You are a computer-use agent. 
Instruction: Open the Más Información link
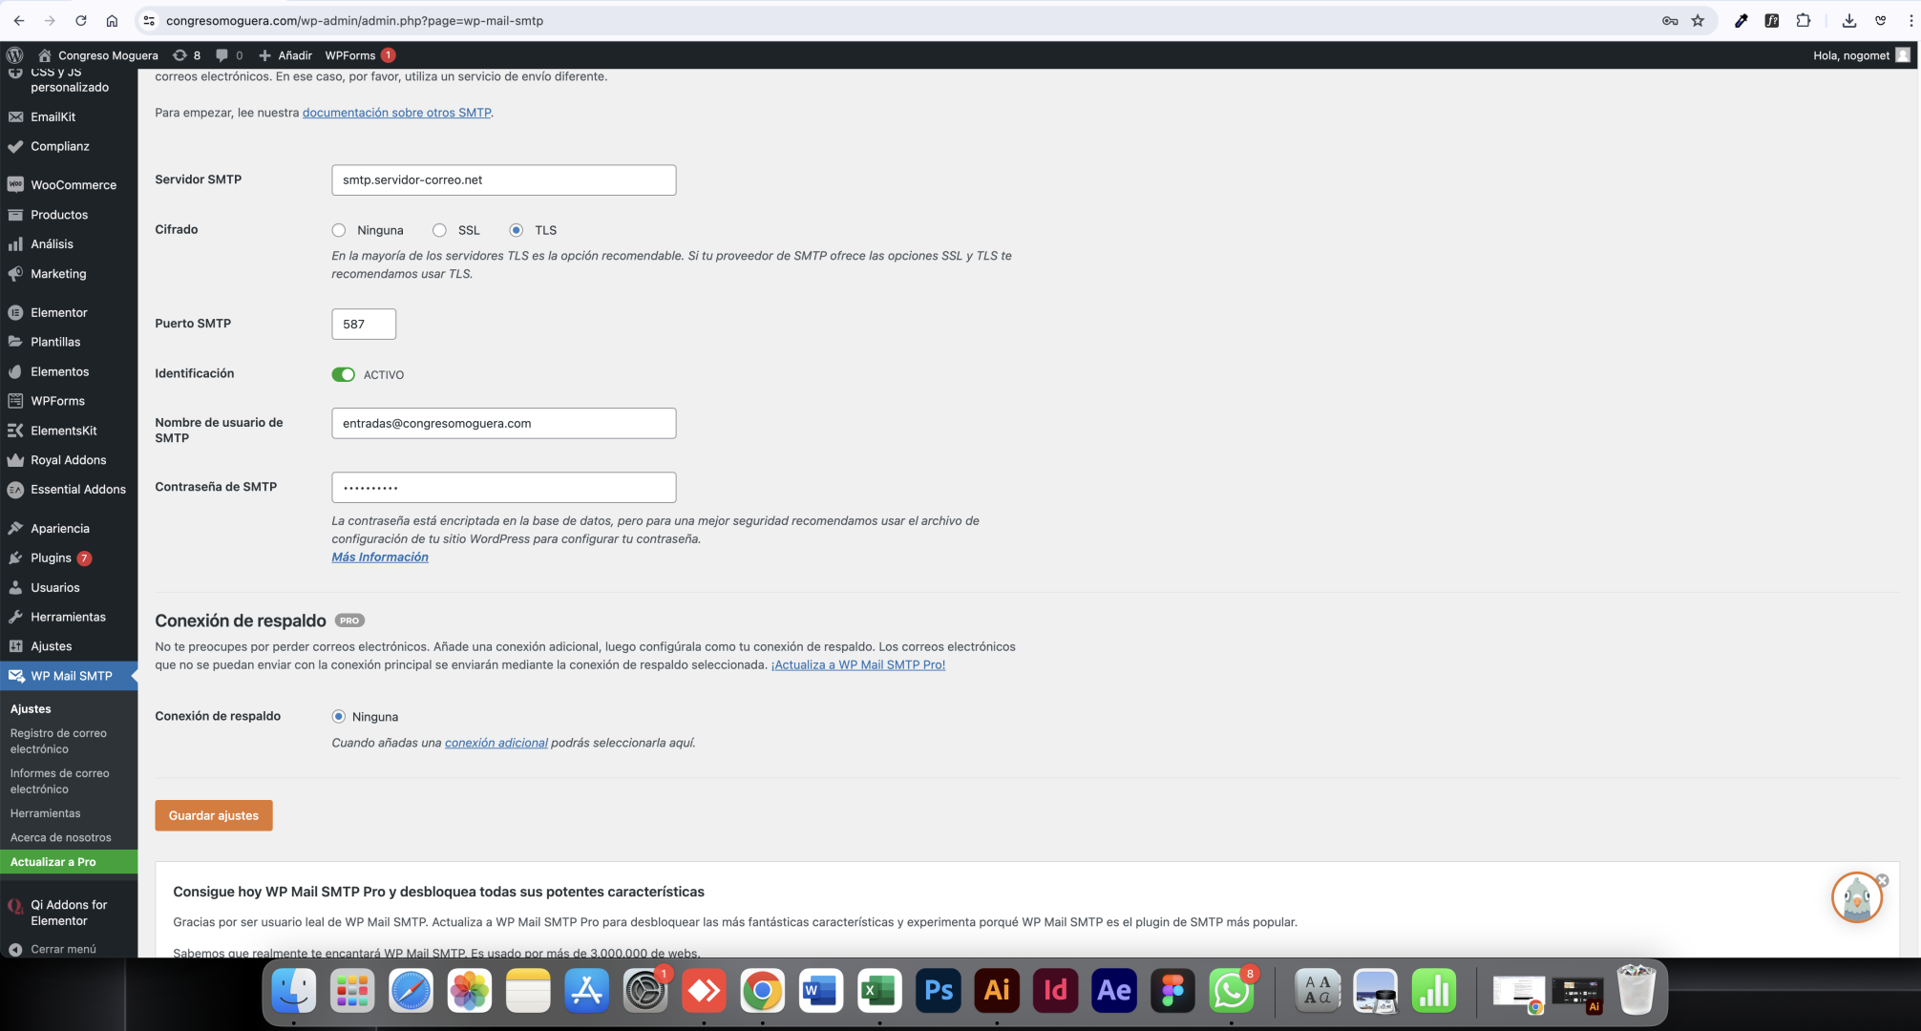380,558
